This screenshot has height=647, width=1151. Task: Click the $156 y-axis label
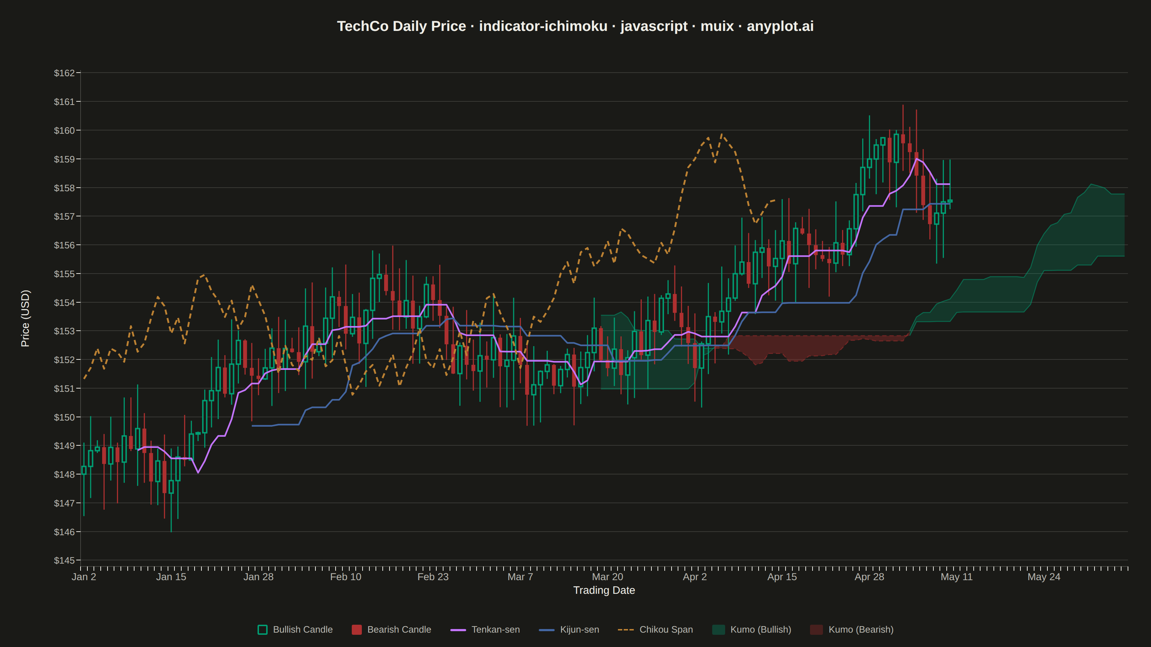pyautogui.click(x=64, y=245)
